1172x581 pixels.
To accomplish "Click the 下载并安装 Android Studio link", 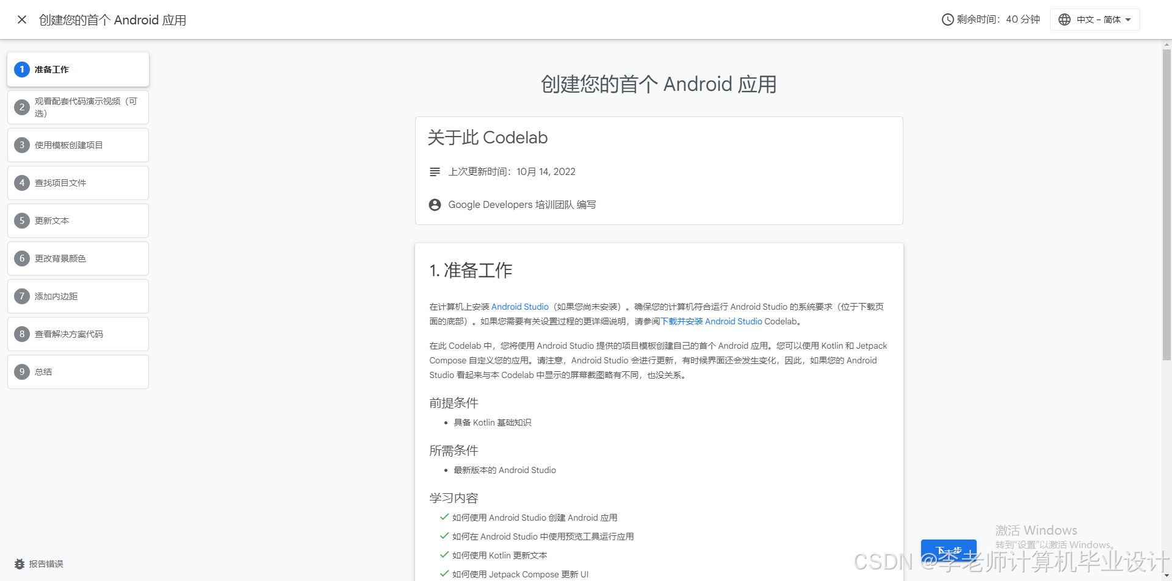I will point(712,321).
